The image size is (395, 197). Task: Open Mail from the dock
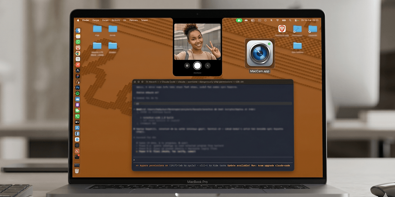point(78,99)
